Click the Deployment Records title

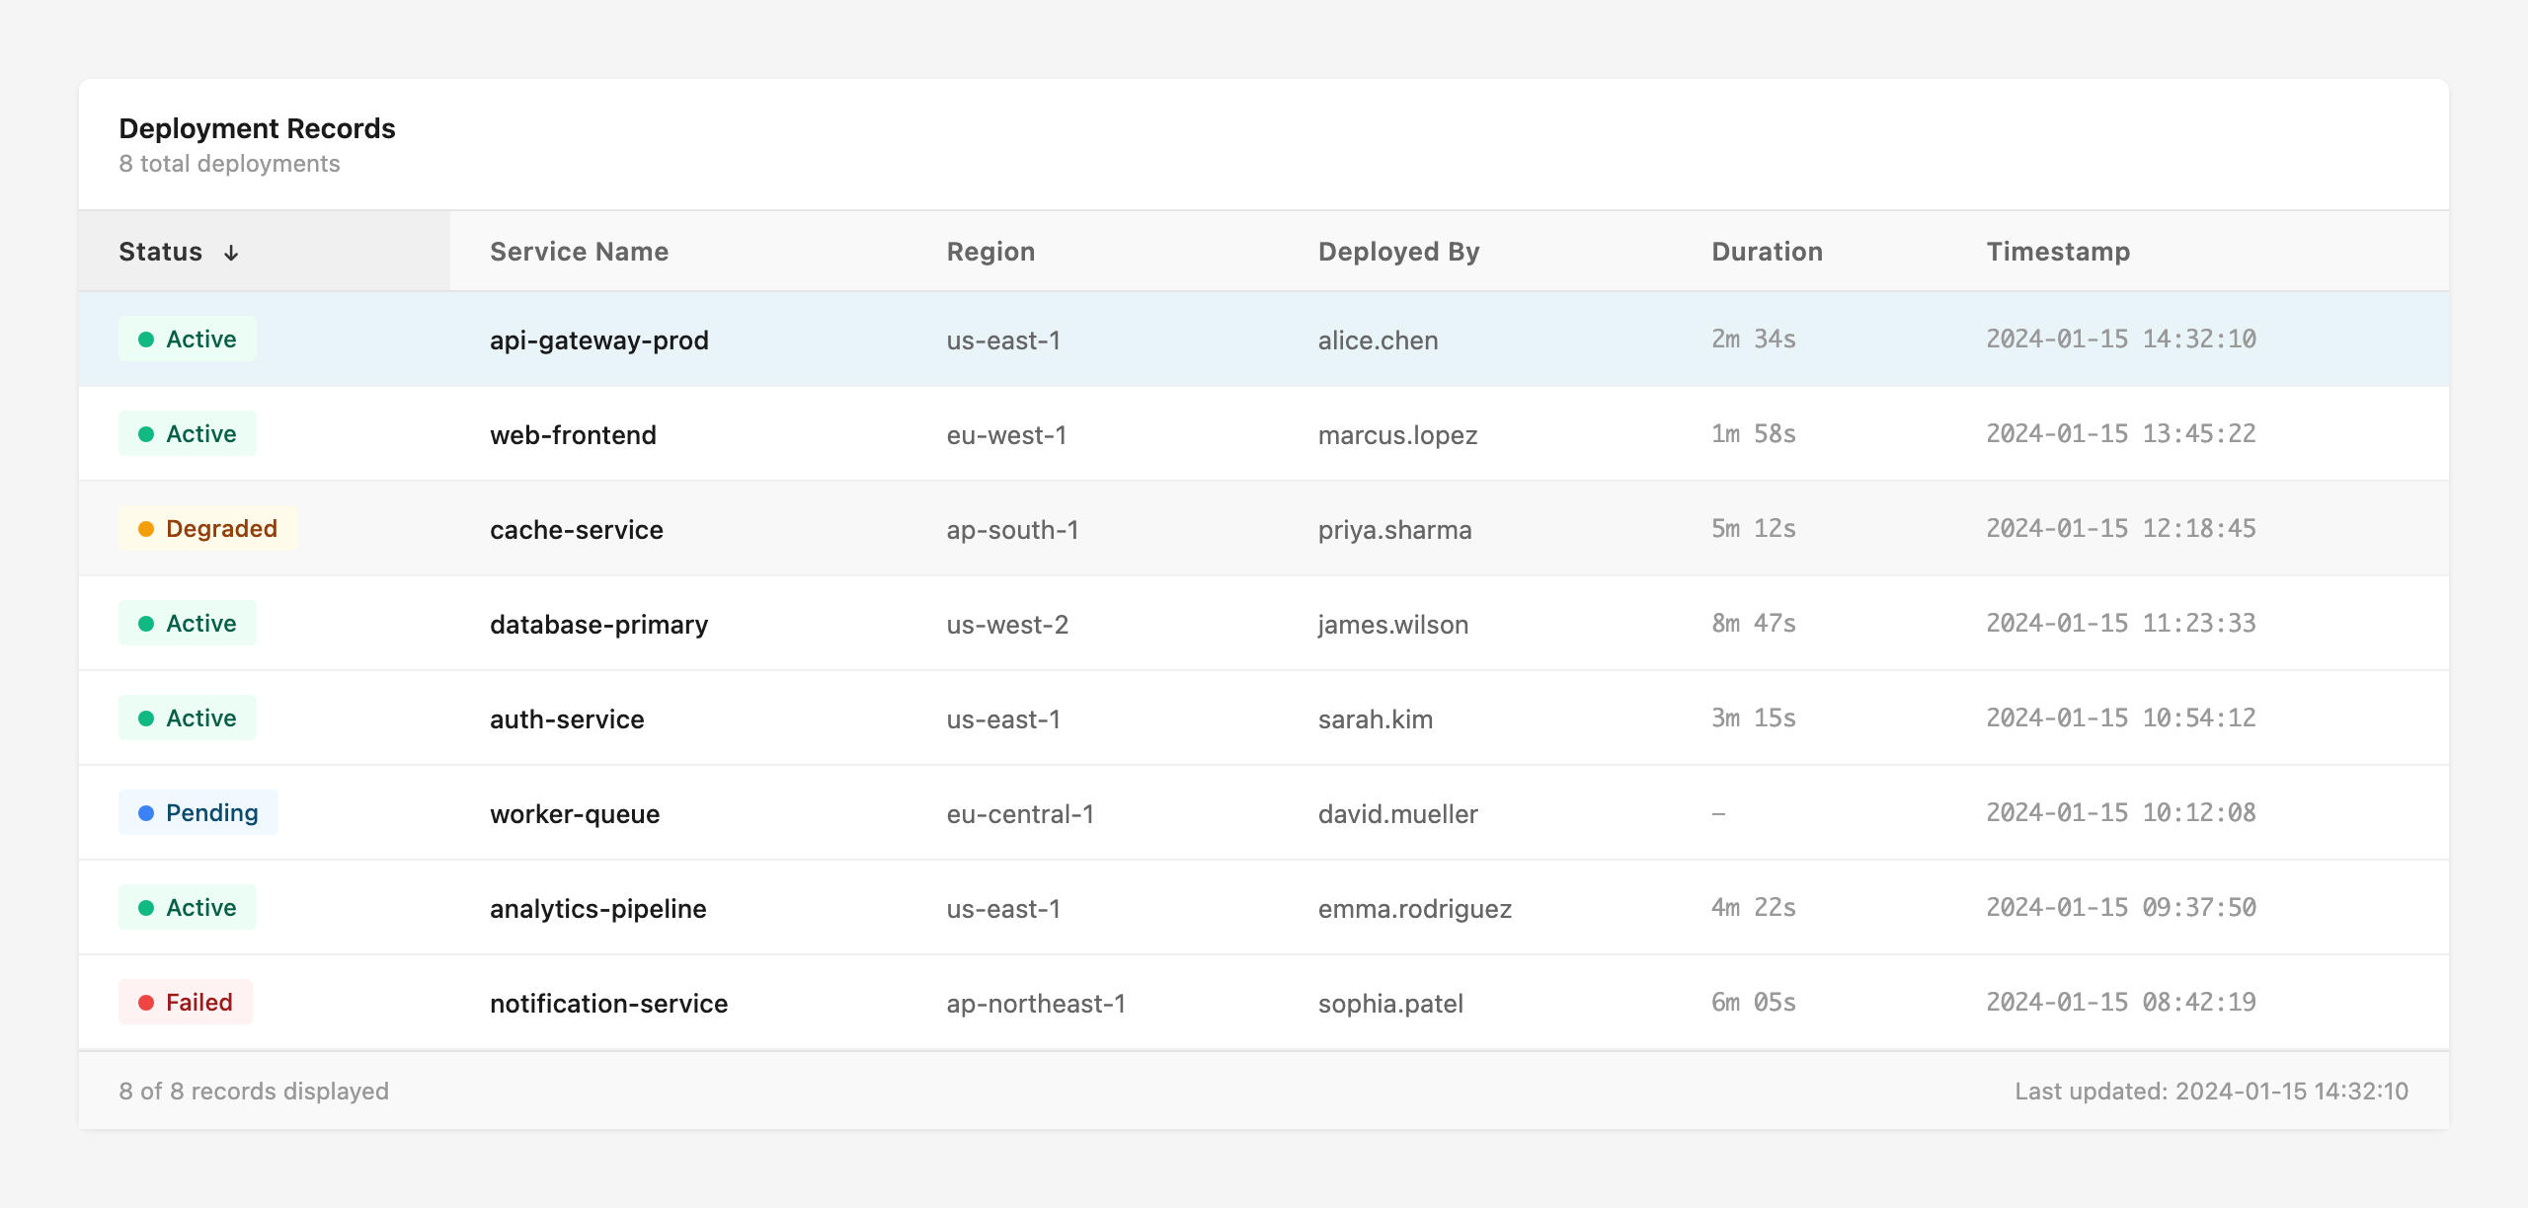(x=257, y=128)
